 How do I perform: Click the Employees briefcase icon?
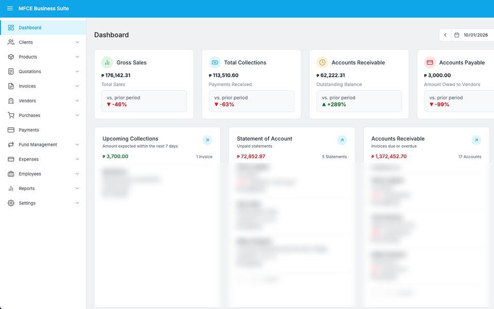(x=11, y=174)
